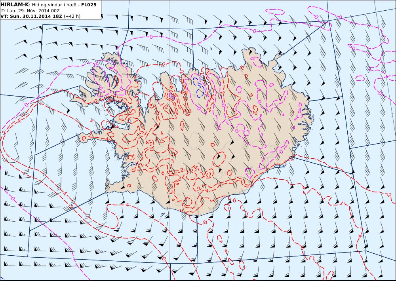The image size is (396, 281).
Task: Click the HIRLAM-K model name in header
Action: click(15, 5)
